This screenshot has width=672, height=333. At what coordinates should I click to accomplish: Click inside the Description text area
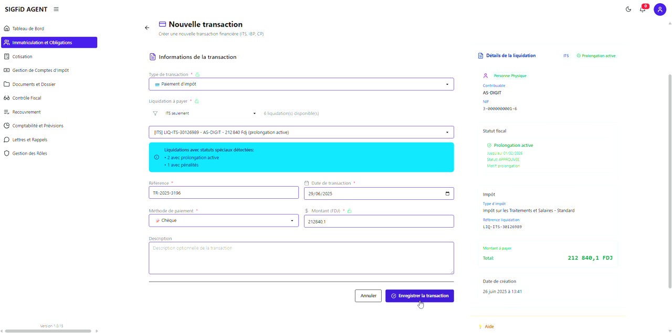coord(301,257)
